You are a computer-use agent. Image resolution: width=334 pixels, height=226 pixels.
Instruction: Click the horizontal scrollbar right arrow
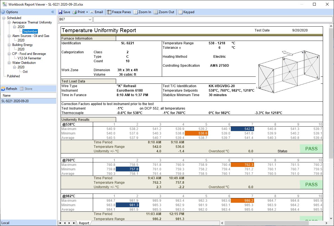[x=326, y=223]
